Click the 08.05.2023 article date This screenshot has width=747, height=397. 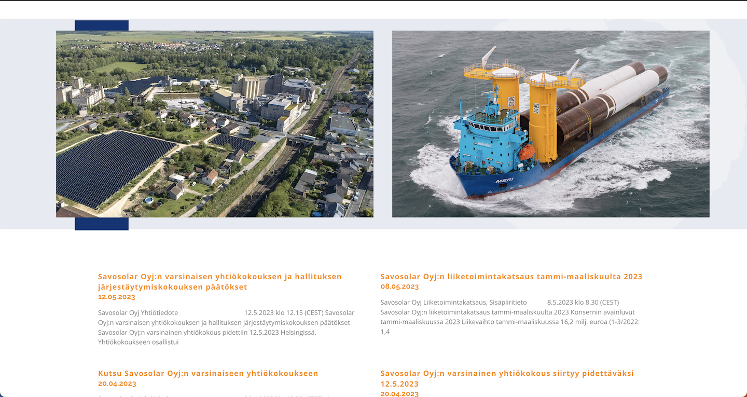399,286
